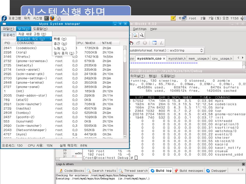Open panel 시스템 system menu
The height and width of the screenshot is (184, 246).
(x=38, y=18)
